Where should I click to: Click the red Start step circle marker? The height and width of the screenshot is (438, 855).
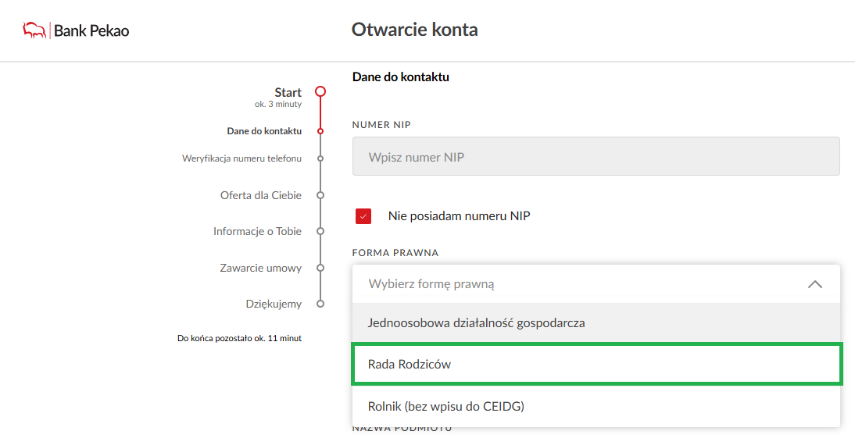pyautogui.click(x=320, y=91)
